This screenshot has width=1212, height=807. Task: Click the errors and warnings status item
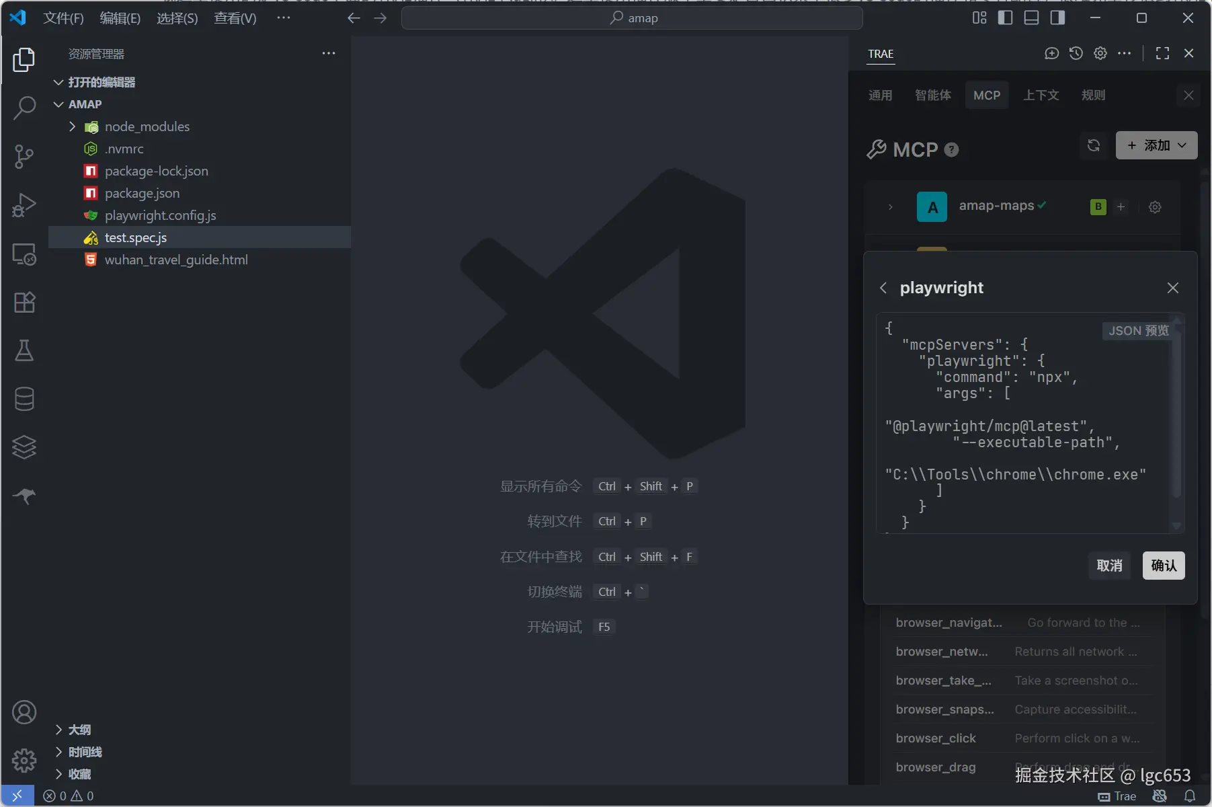tap(69, 796)
